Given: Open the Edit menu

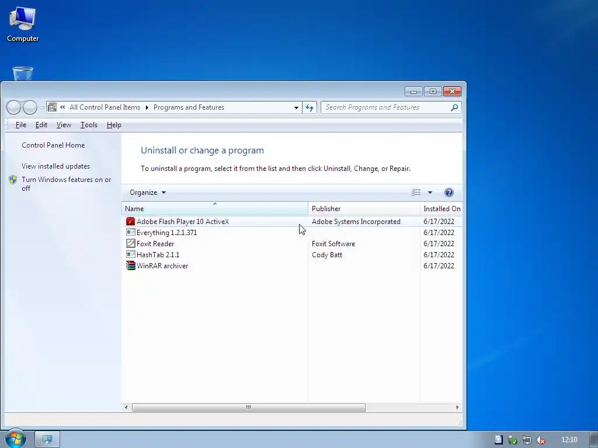Looking at the screenshot, I should coord(41,125).
